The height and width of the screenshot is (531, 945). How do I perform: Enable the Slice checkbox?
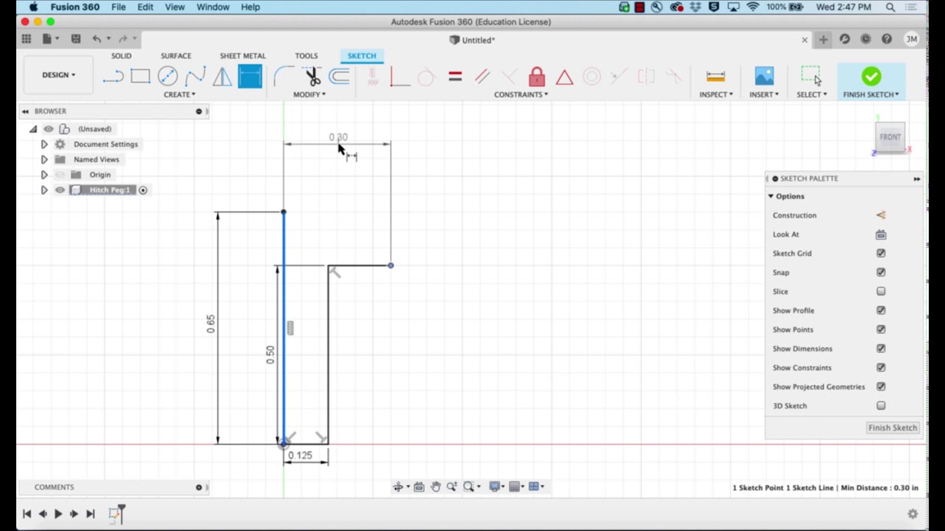[881, 291]
